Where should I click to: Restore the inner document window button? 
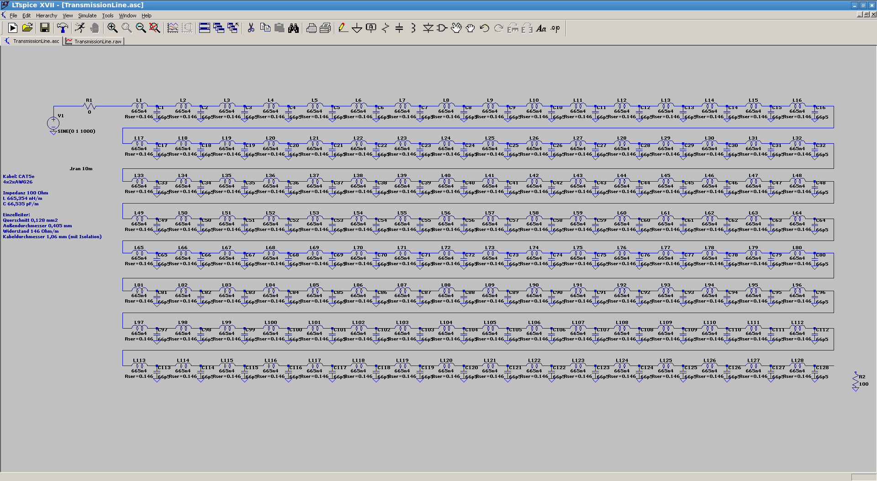click(x=866, y=15)
